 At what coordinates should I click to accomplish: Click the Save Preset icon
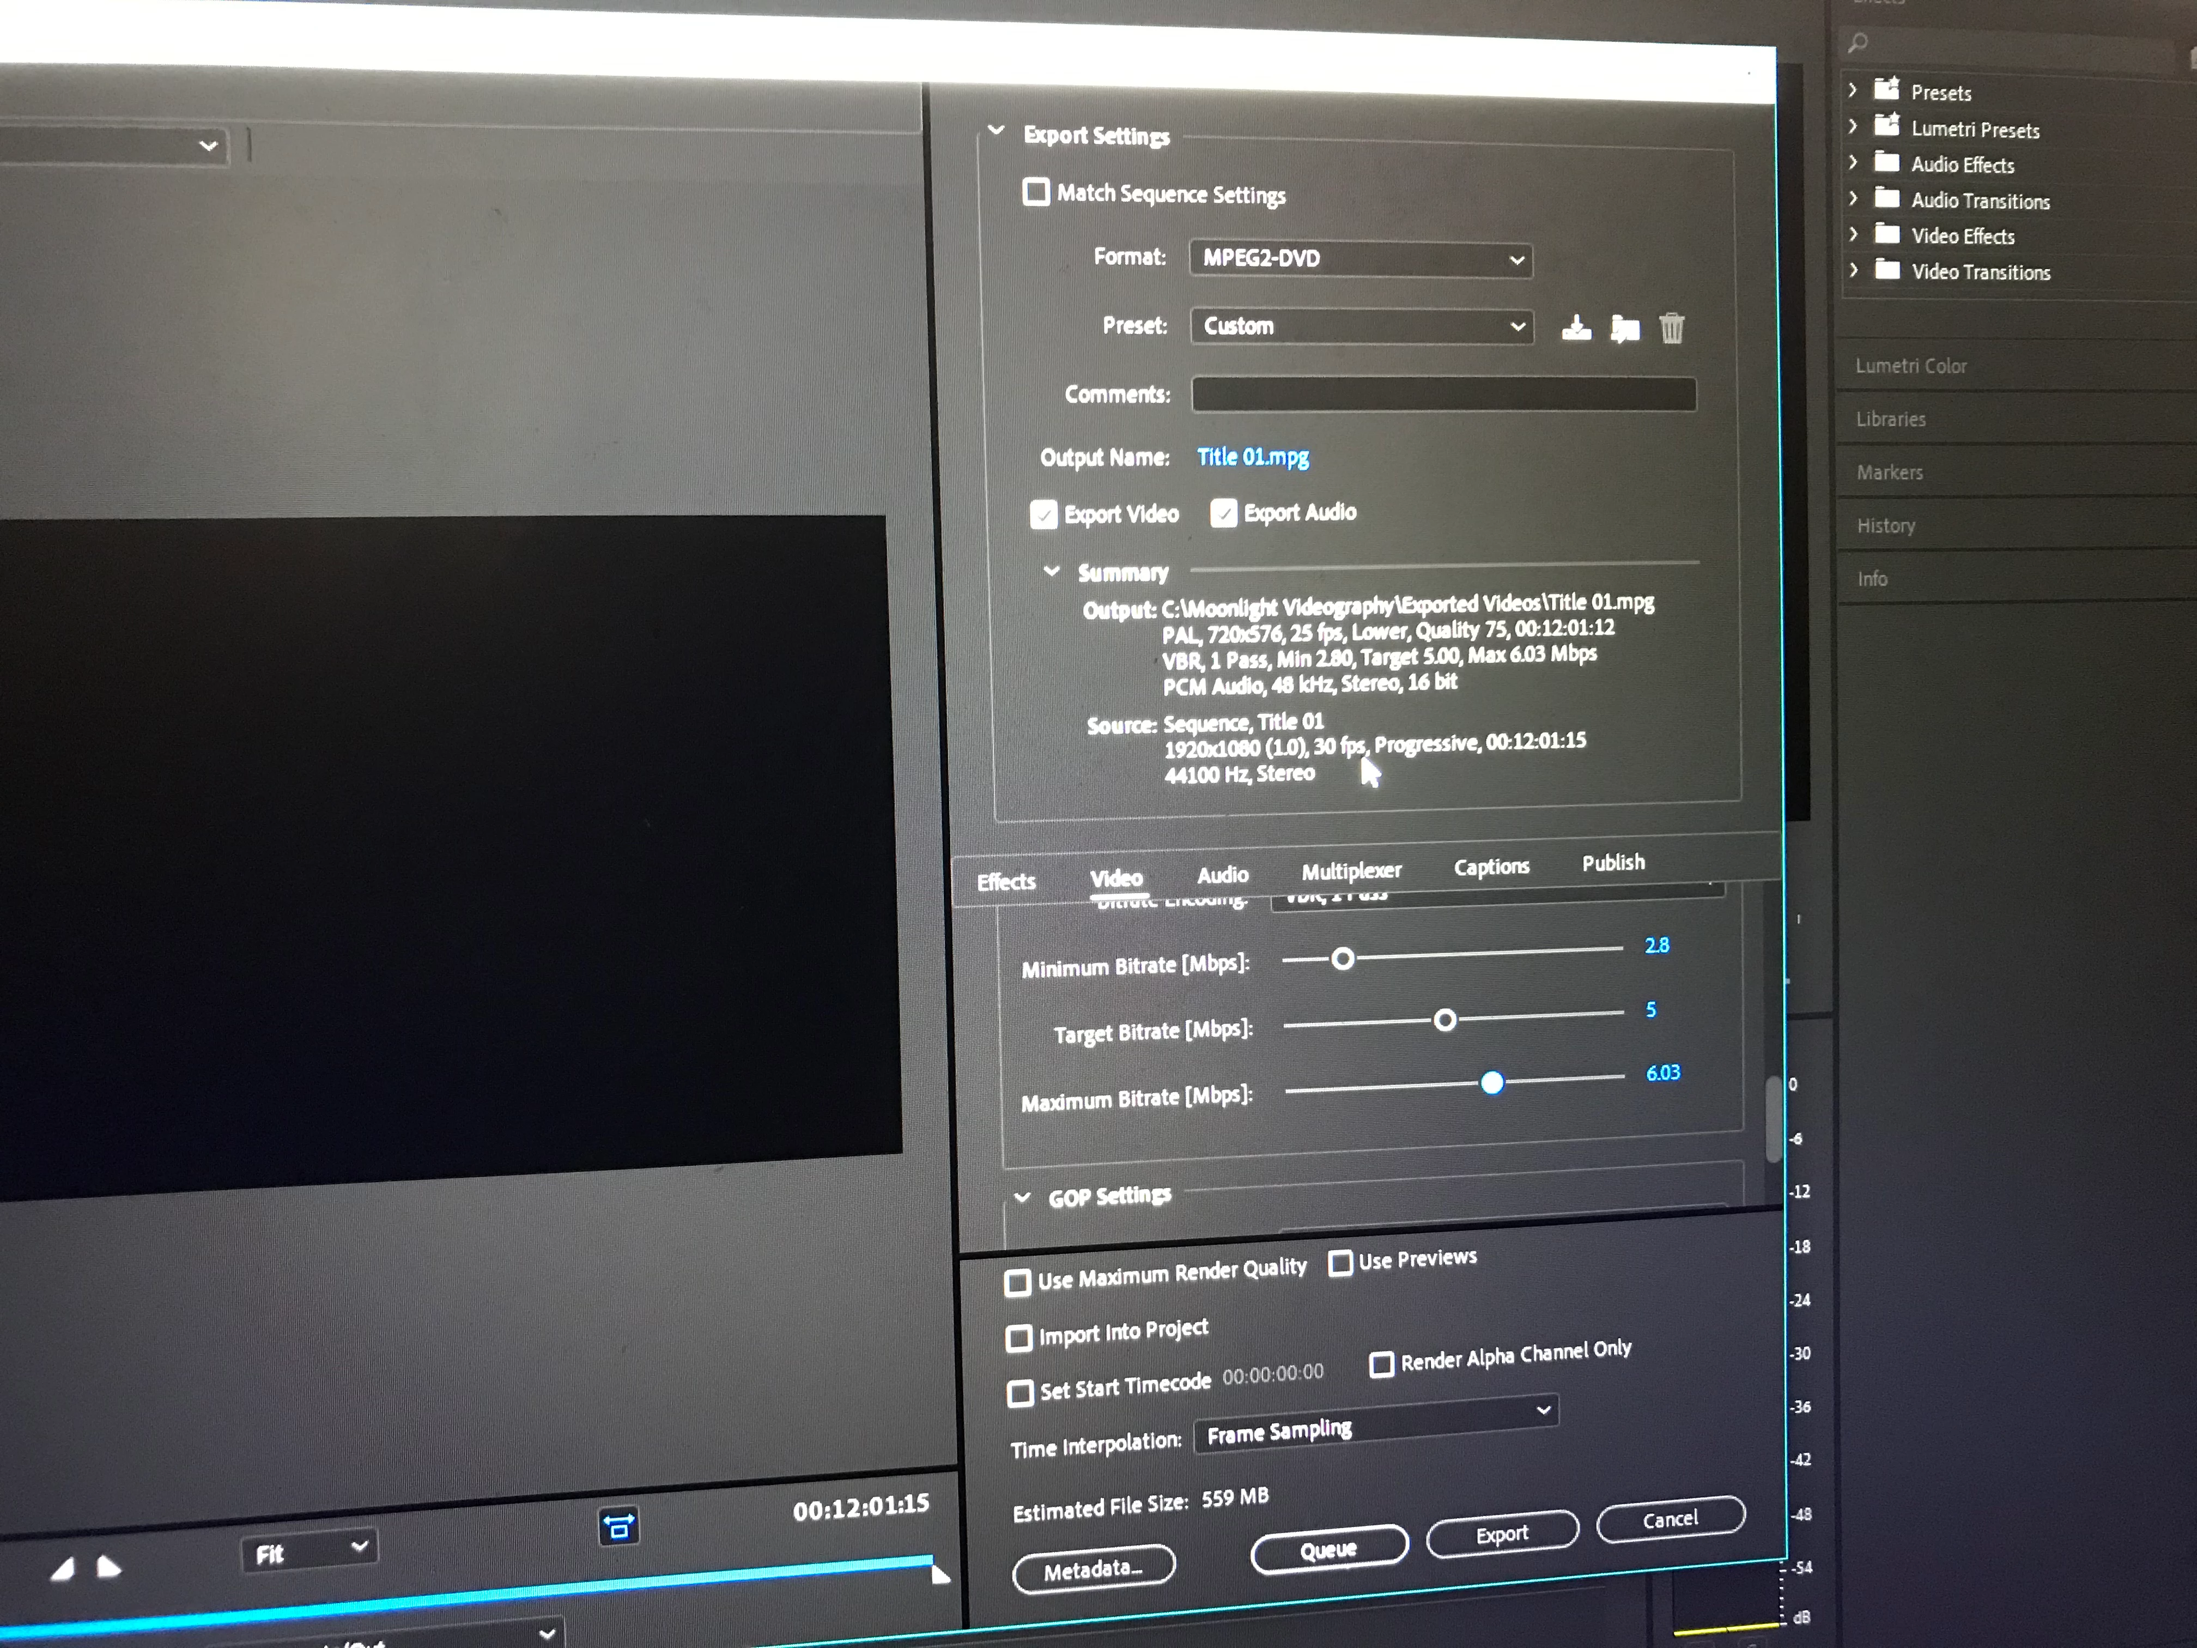pyautogui.click(x=1575, y=328)
